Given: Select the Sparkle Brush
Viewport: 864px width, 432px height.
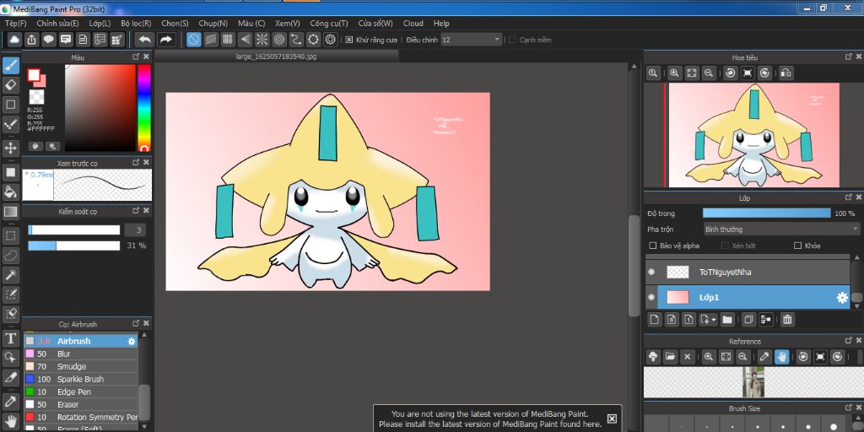Looking at the screenshot, I should (x=81, y=379).
